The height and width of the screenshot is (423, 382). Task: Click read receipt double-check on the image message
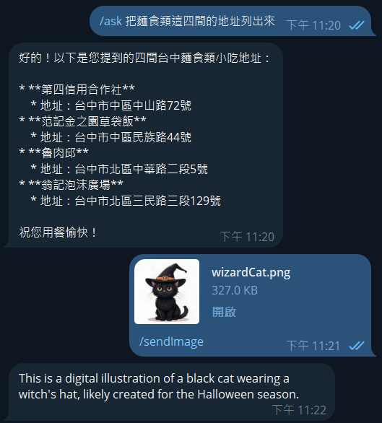tap(357, 346)
